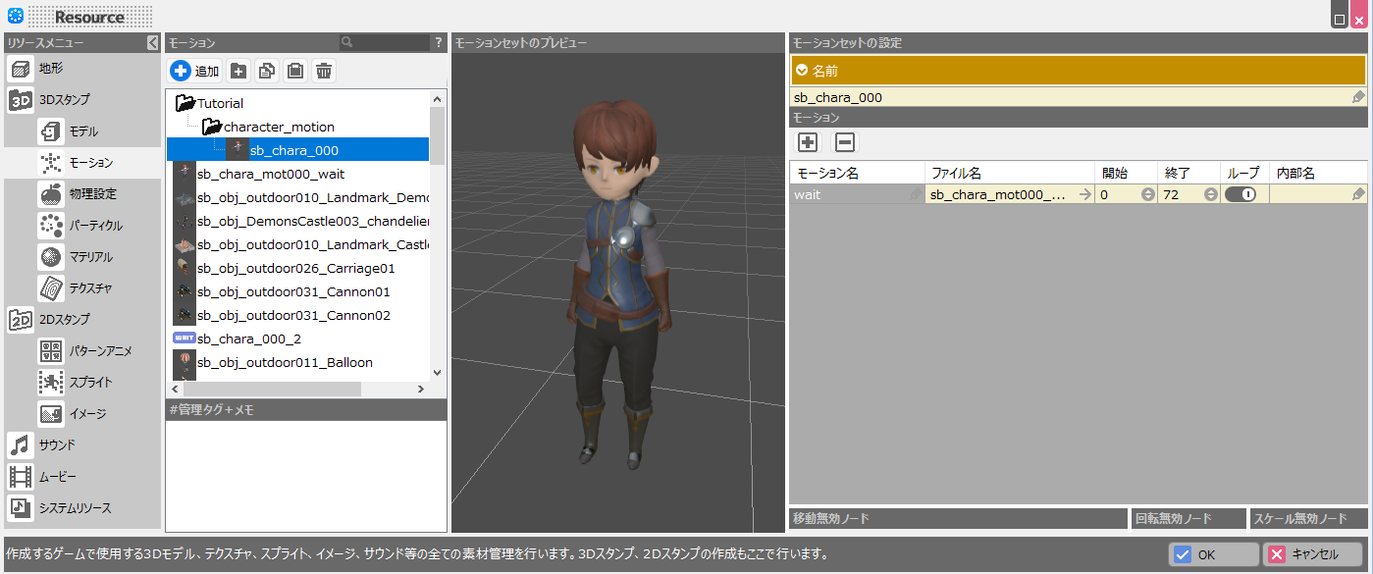Adjust the 終了 value stepper showing 72
This screenshot has height=574, width=1373.
(1210, 194)
